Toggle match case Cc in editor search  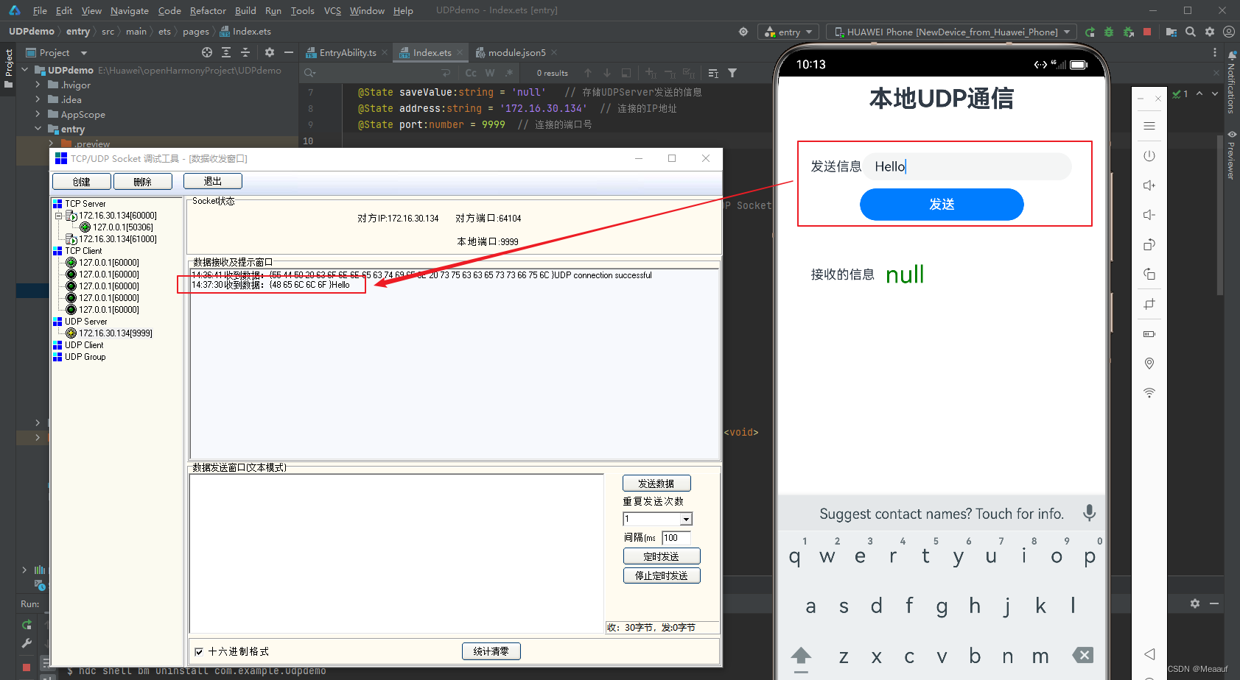(471, 73)
